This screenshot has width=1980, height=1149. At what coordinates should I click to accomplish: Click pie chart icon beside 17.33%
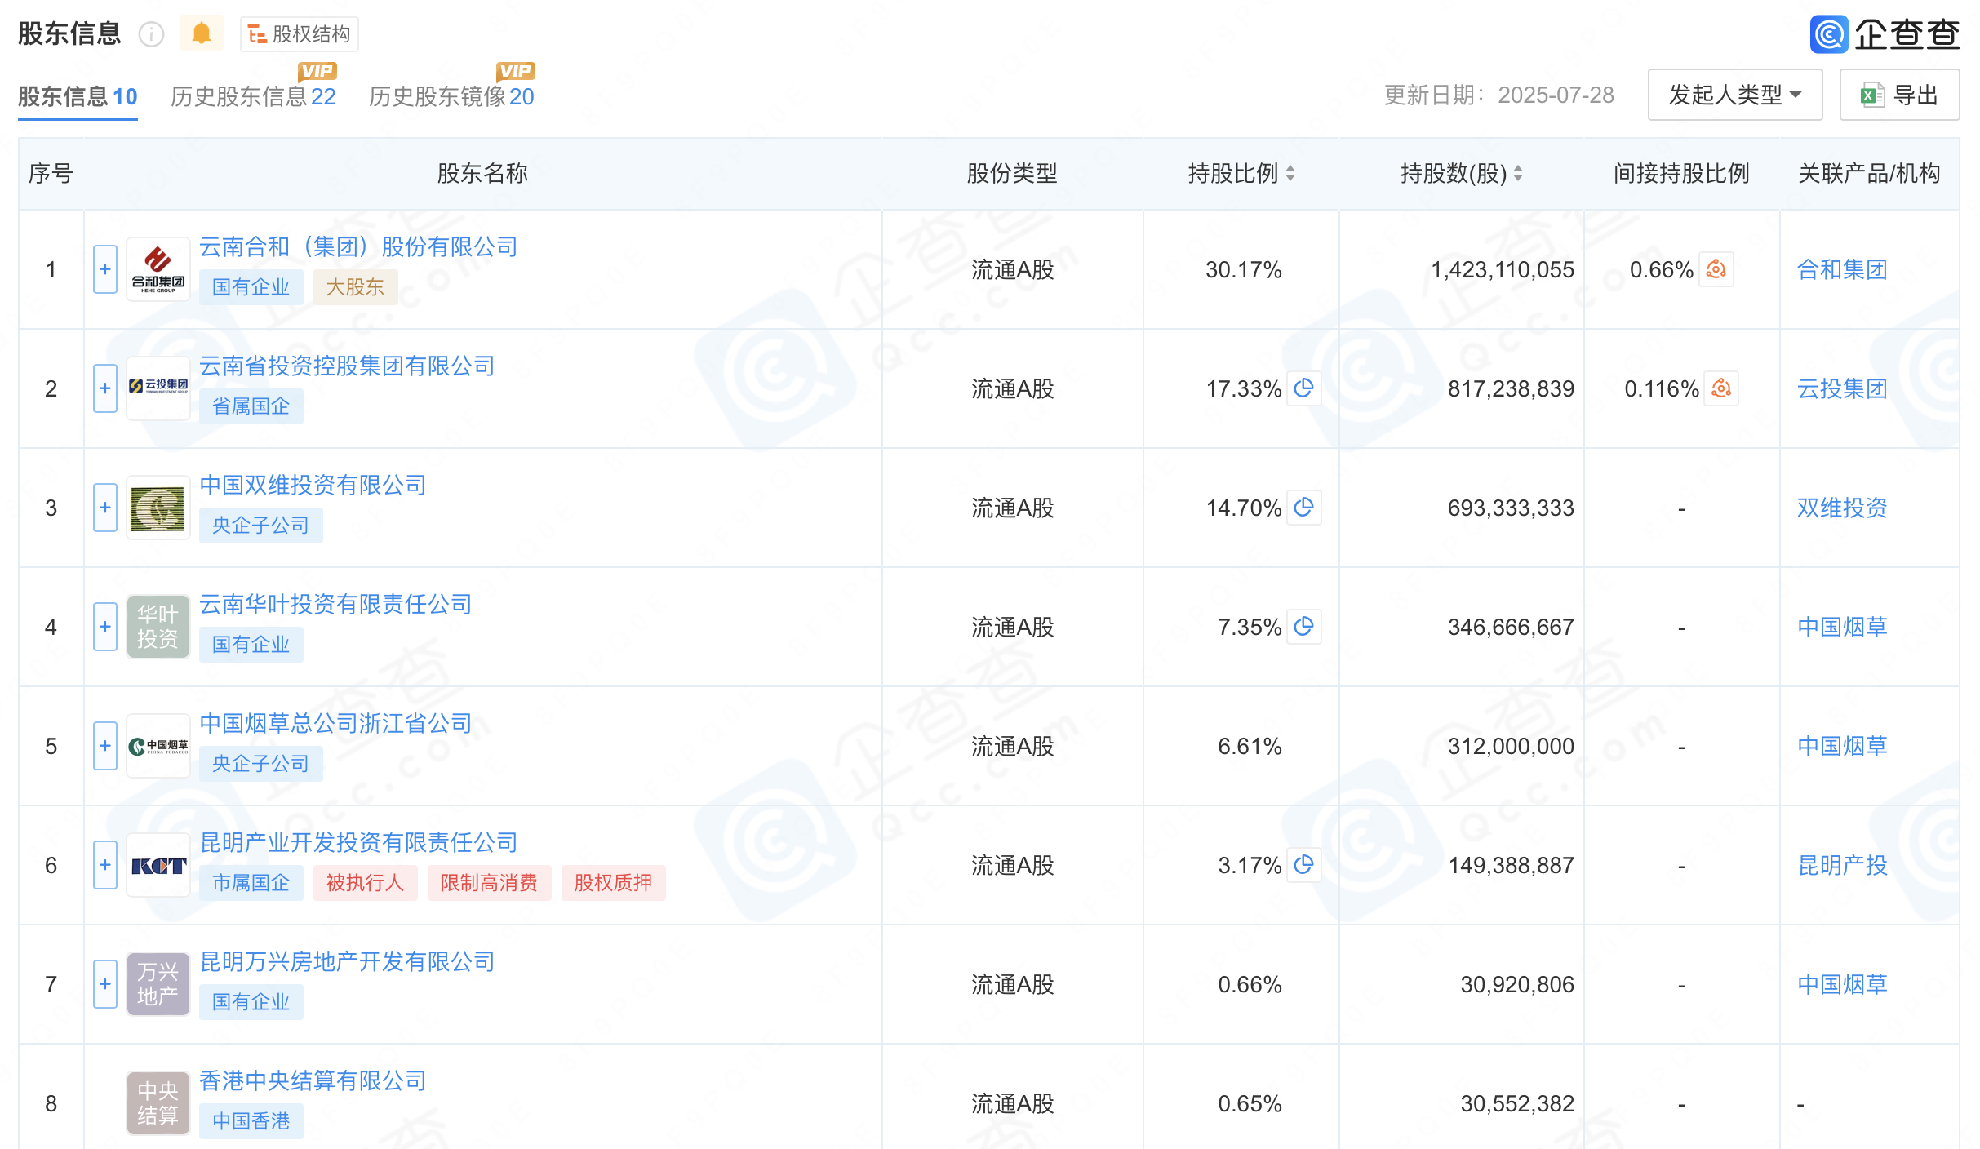point(1303,388)
